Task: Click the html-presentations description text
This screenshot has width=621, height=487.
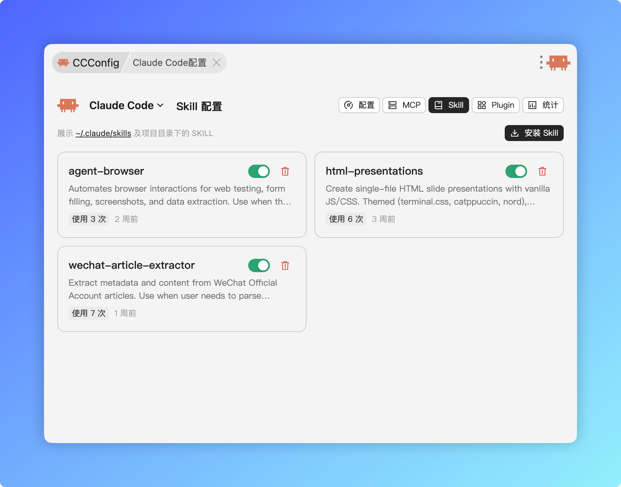Action: pyautogui.click(x=438, y=195)
